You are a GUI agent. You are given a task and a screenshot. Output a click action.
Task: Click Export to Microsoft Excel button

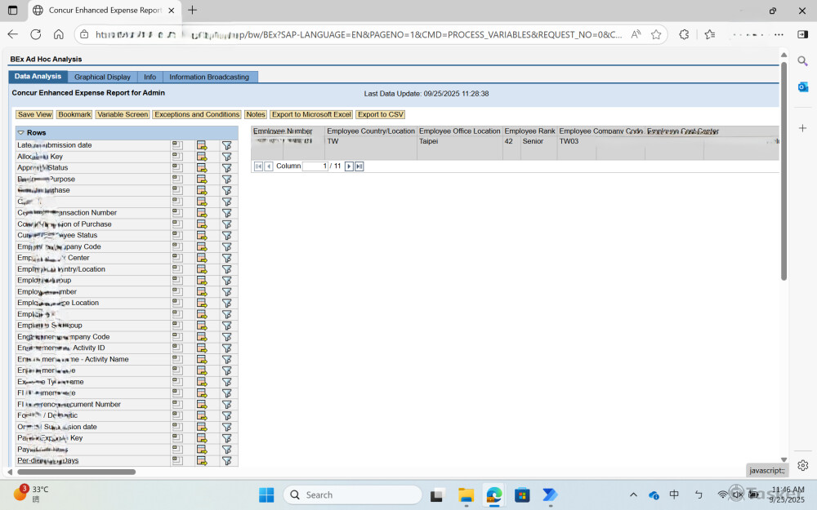(x=311, y=114)
